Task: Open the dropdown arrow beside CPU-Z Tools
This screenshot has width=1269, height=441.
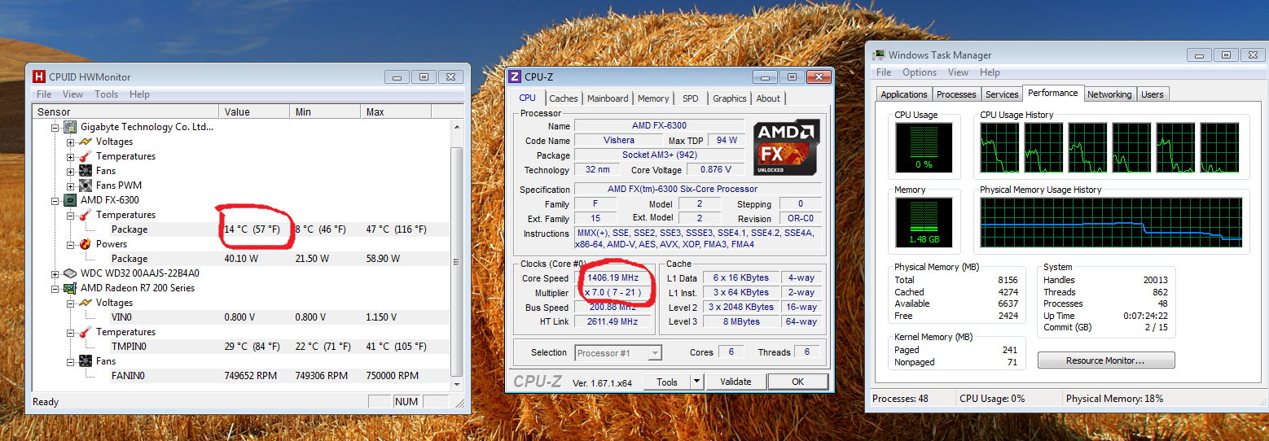Action: point(696,382)
